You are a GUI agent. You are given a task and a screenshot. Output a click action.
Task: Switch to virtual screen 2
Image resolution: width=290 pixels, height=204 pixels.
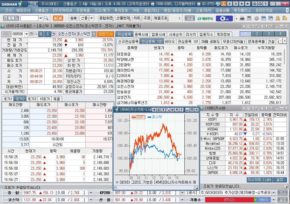[x=229, y=4]
